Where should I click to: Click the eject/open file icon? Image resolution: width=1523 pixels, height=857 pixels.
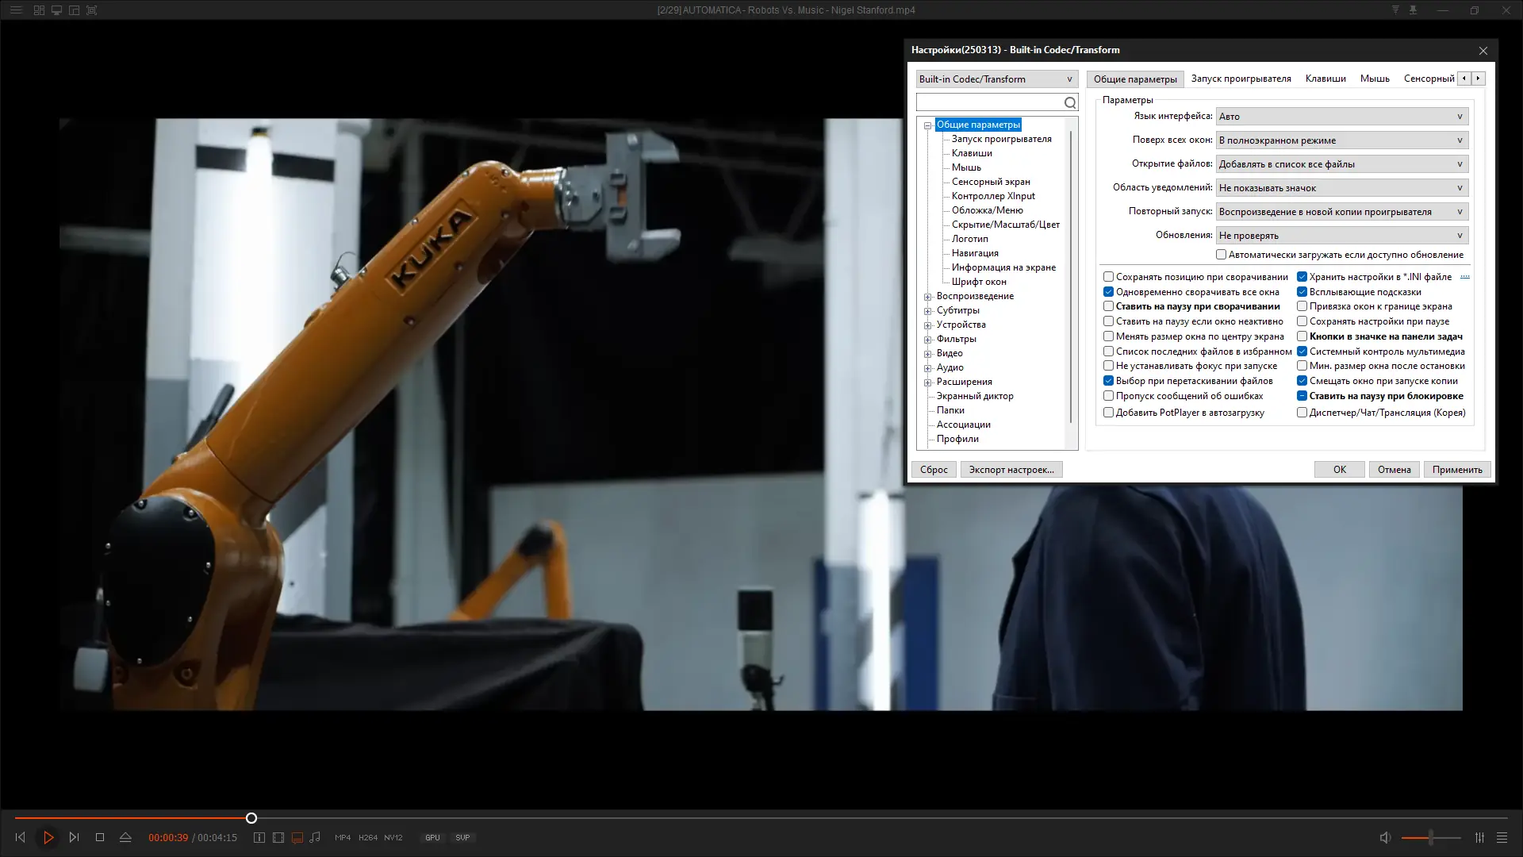[x=125, y=837]
